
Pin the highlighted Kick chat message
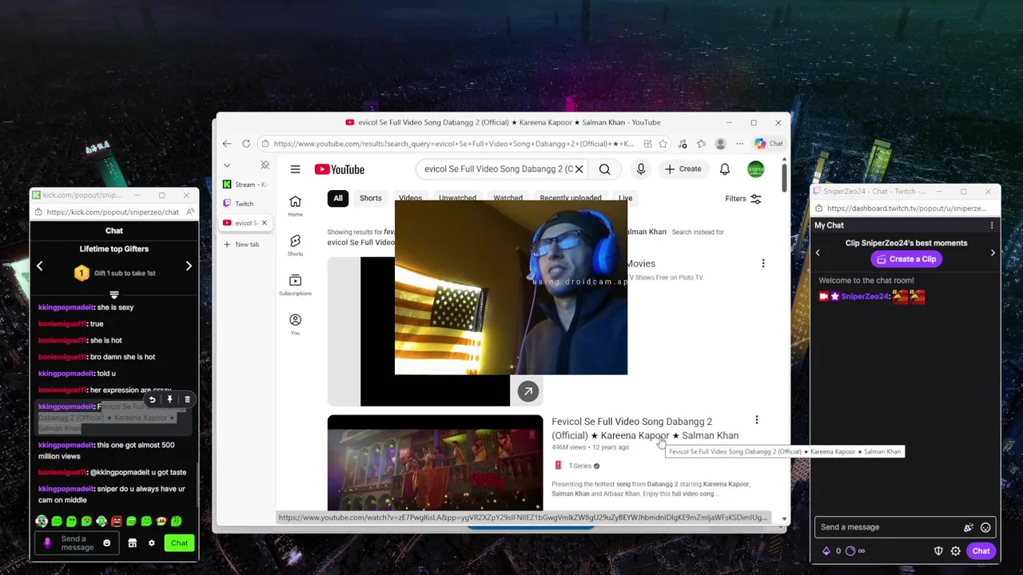point(169,399)
